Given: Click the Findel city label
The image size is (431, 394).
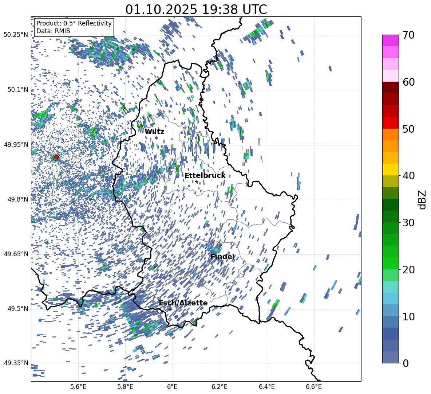Looking at the screenshot, I should 222,257.
